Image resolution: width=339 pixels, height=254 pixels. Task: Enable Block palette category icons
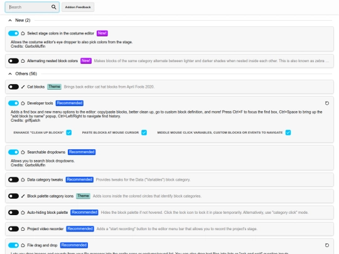pyautogui.click(x=13, y=196)
